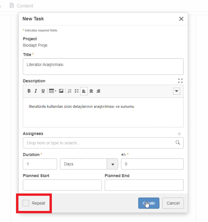Image resolution: width=208 pixels, height=222 pixels.
Task: Enable the Repeat checkbox
Action: tap(26, 203)
